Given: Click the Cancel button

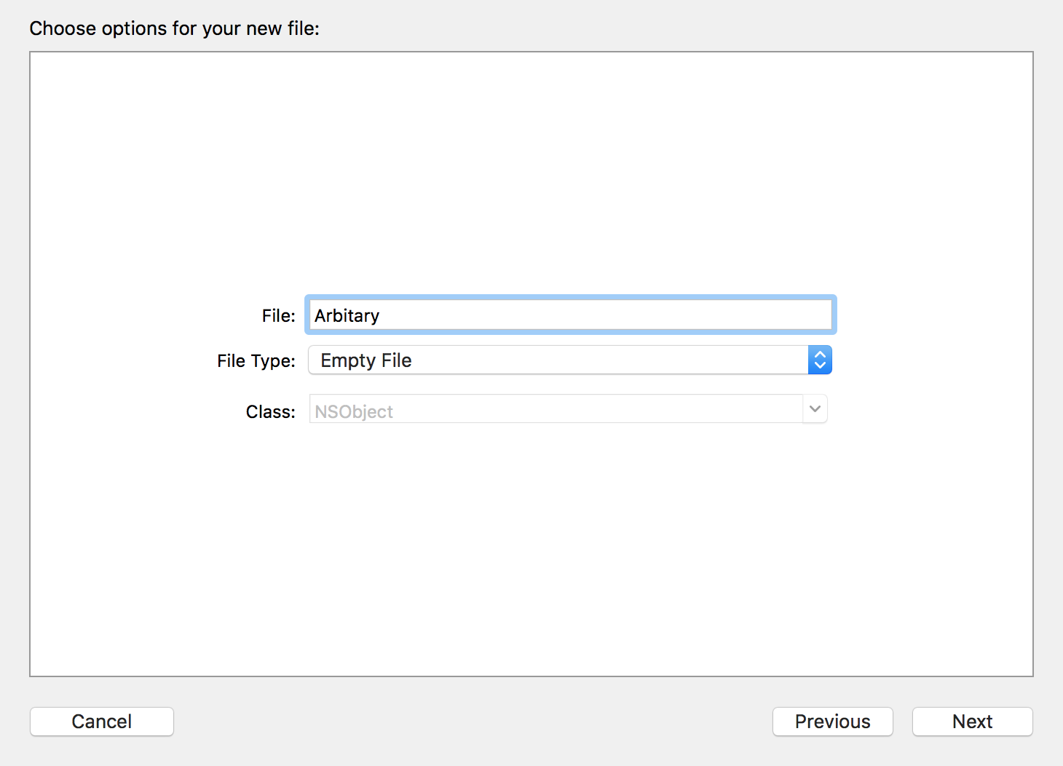Looking at the screenshot, I should pos(102,722).
